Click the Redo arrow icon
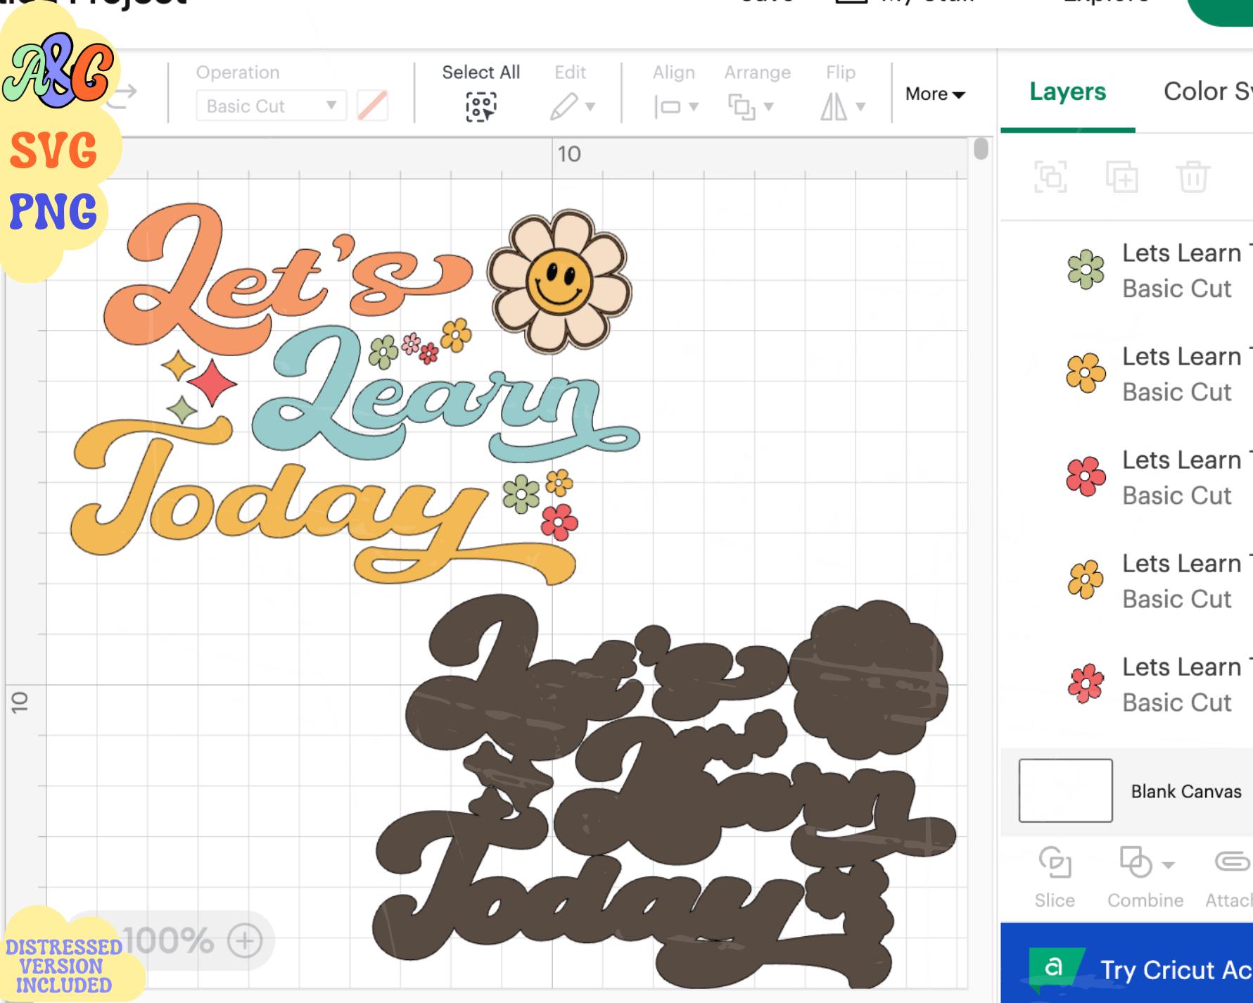 click(121, 97)
